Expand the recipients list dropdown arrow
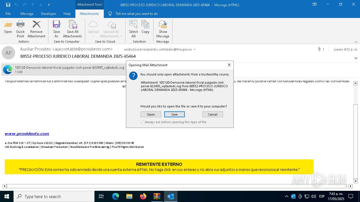This screenshot has height=202, width=360. (x=195, y=49)
